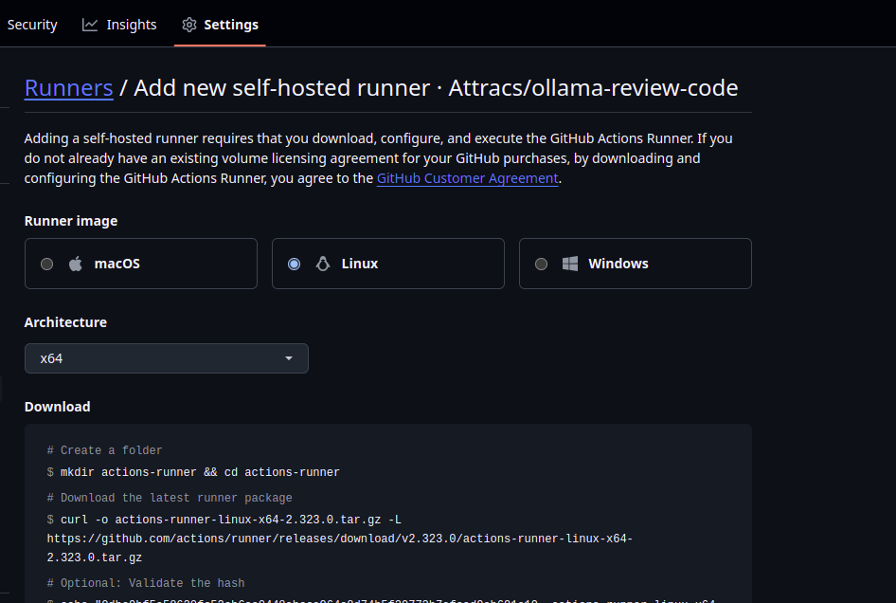Click the Apple logo icon
Viewport: 896px width, 603px height.
click(x=76, y=264)
